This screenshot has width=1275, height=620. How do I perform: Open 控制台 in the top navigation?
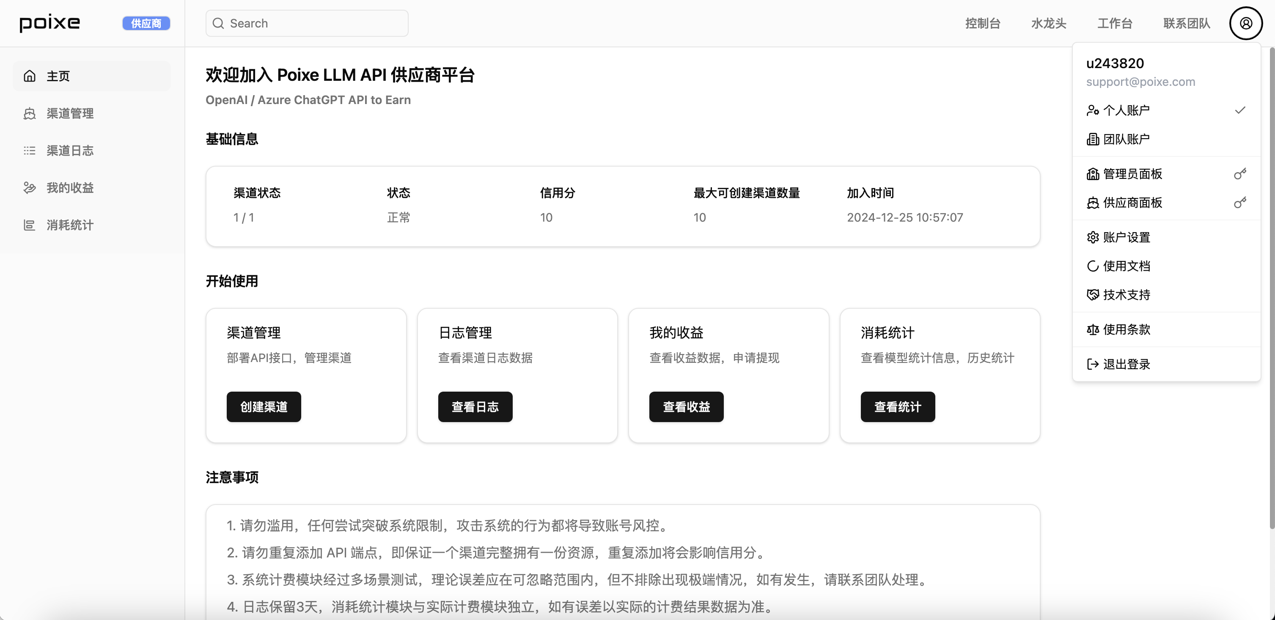coord(983,23)
